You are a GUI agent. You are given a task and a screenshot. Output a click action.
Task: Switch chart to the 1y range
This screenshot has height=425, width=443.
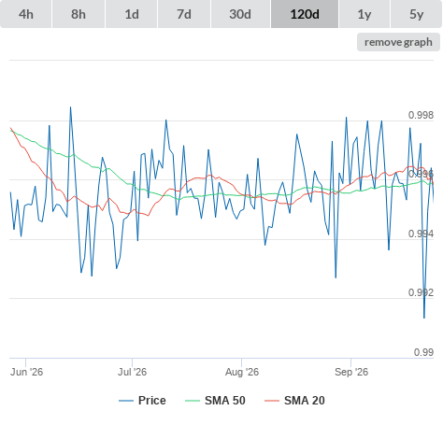pos(364,14)
